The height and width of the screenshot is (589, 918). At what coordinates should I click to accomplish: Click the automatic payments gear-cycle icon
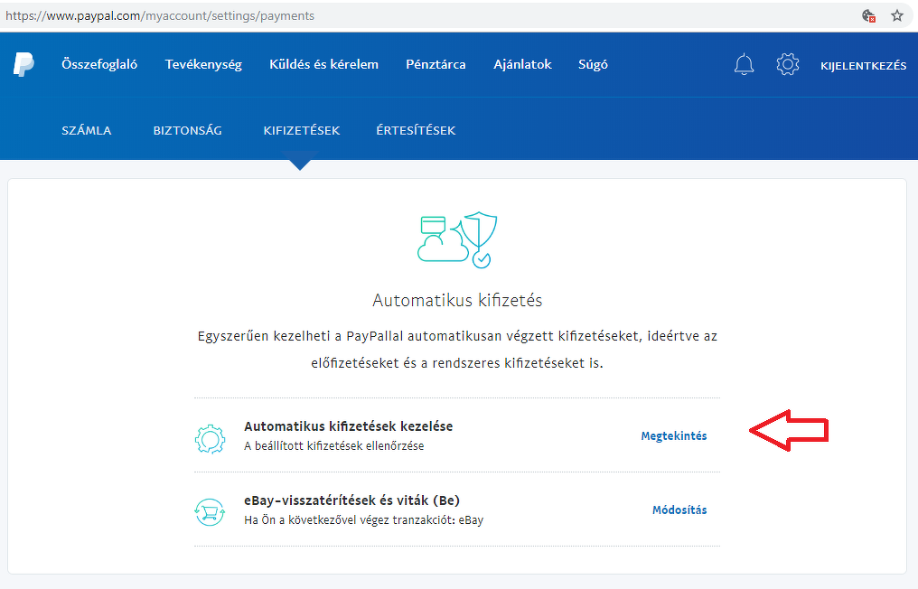[x=211, y=439]
